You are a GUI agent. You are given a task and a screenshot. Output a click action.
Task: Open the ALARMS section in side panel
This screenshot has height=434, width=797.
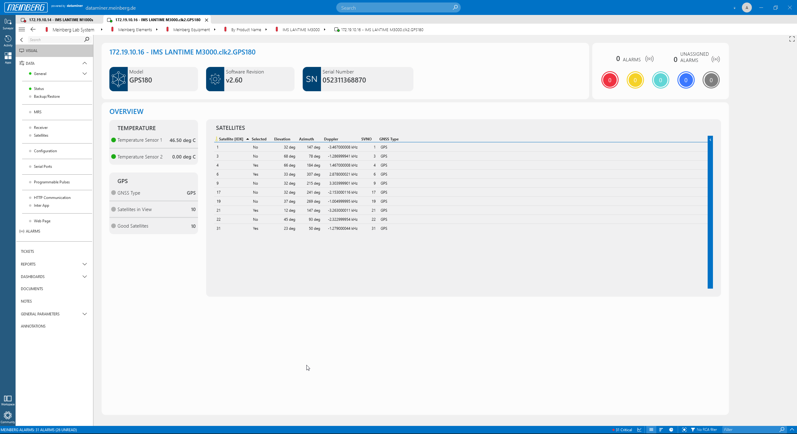[33, 231]
